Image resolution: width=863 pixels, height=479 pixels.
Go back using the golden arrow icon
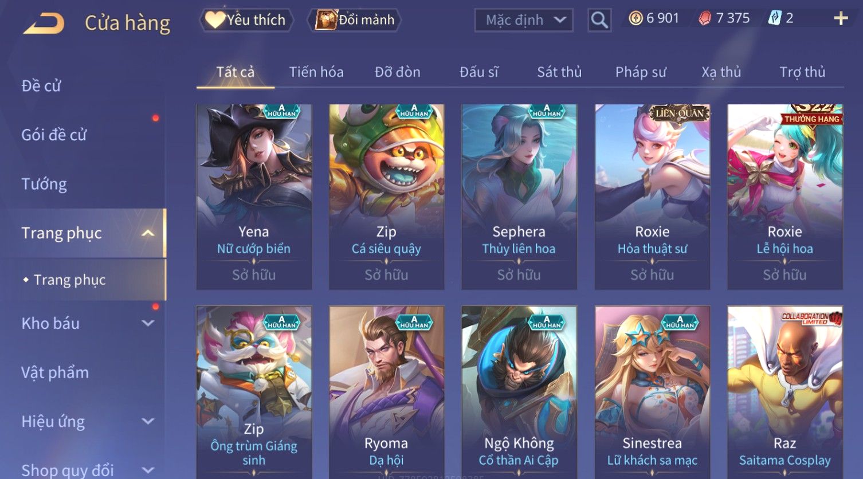tap(44, 23)
